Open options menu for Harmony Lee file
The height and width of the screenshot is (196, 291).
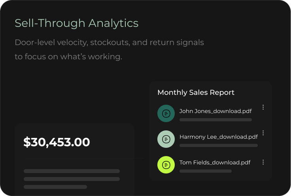pyautogui.click(x=263, y=133)
